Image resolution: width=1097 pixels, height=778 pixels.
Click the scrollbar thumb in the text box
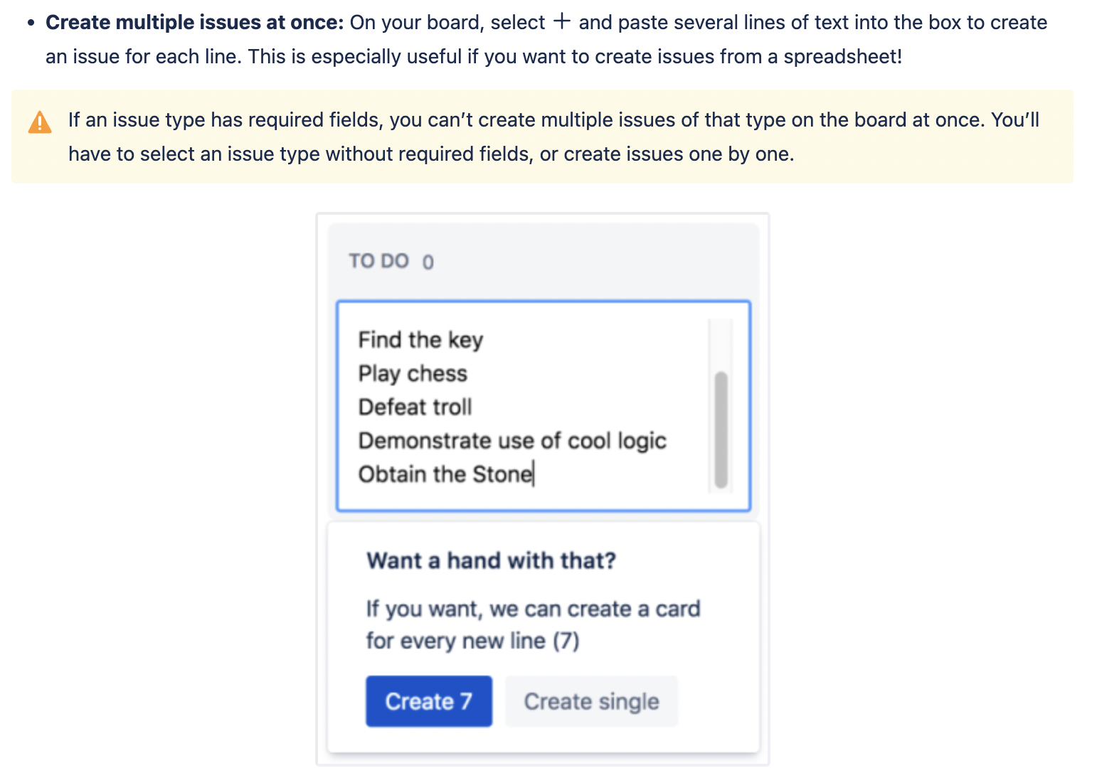click(x=721, y=430)
